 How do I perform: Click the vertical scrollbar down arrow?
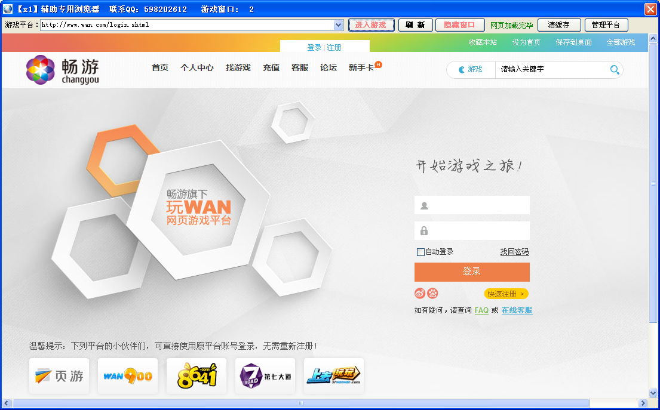tap(653, 393)
